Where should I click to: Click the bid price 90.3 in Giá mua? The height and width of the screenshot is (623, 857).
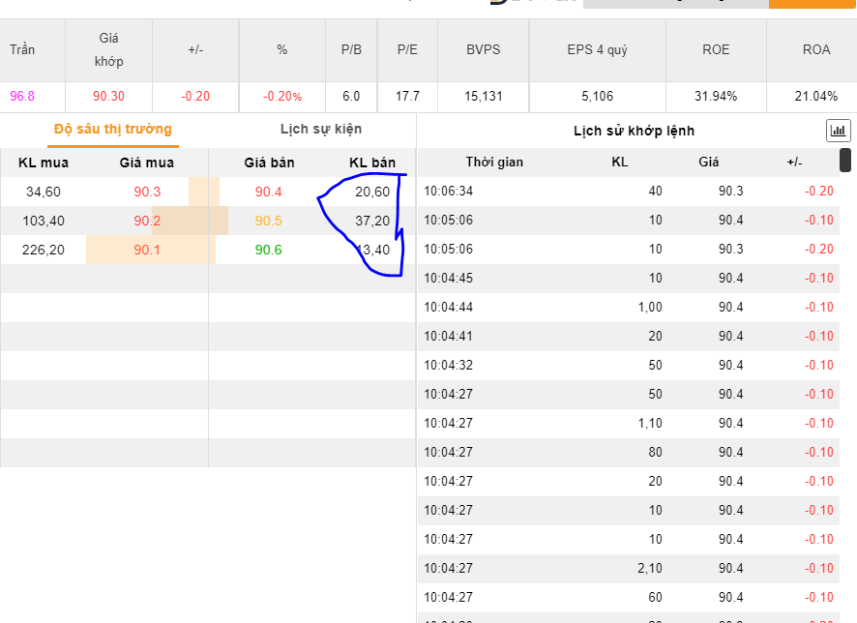(147, 193)
